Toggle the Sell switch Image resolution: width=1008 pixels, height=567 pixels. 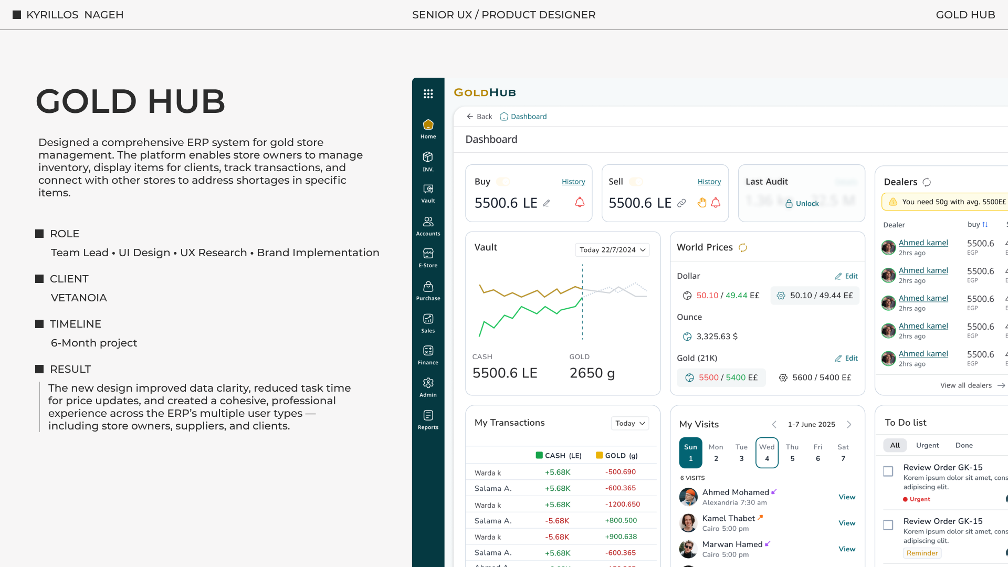[636, 182]
